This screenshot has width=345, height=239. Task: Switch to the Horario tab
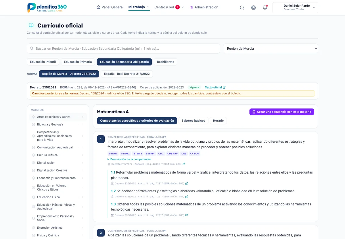(x=218, y=121)
